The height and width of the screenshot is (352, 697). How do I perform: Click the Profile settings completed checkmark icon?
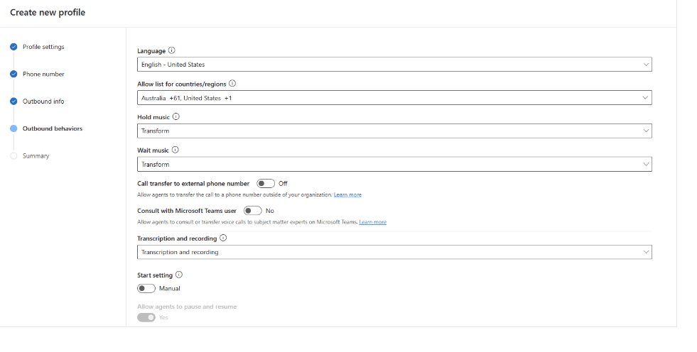tap(13, 47)
